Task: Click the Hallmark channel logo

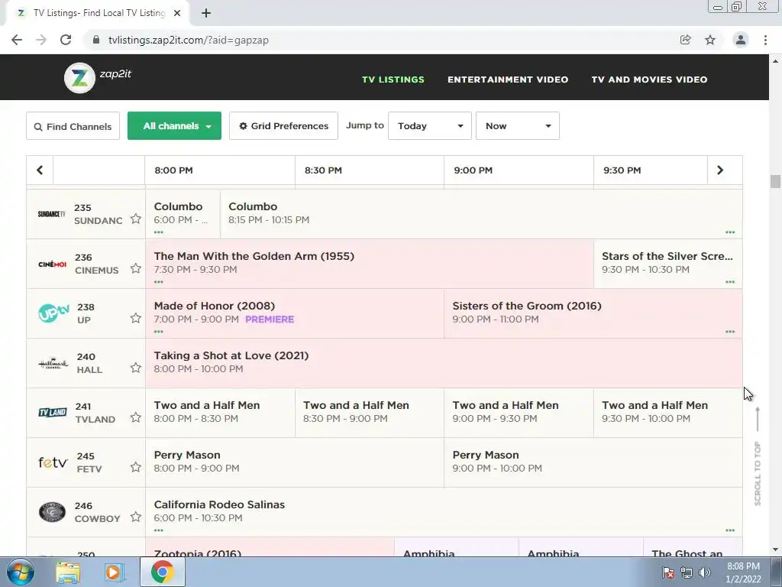Action: [53, 363]
